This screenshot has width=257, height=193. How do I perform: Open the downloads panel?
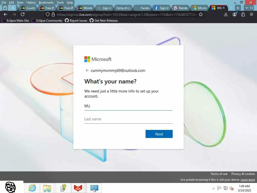point(226,14)
